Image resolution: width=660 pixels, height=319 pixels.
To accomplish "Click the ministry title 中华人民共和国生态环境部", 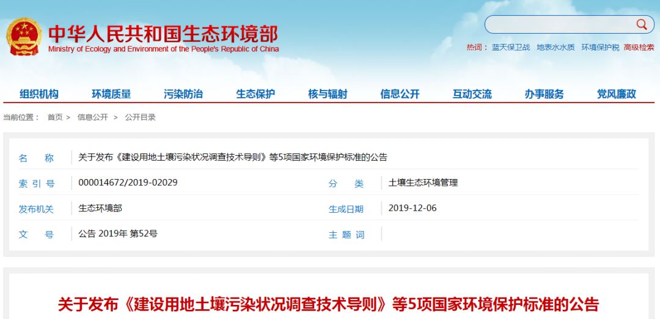I will [x=163, y=34].
